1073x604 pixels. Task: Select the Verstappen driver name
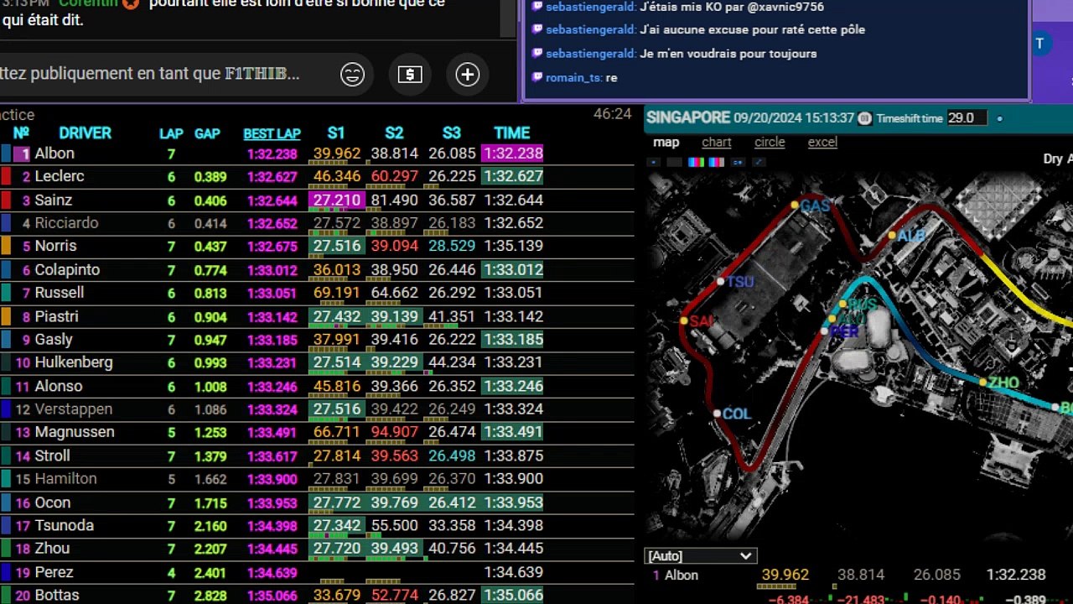(x=73, y=409)
